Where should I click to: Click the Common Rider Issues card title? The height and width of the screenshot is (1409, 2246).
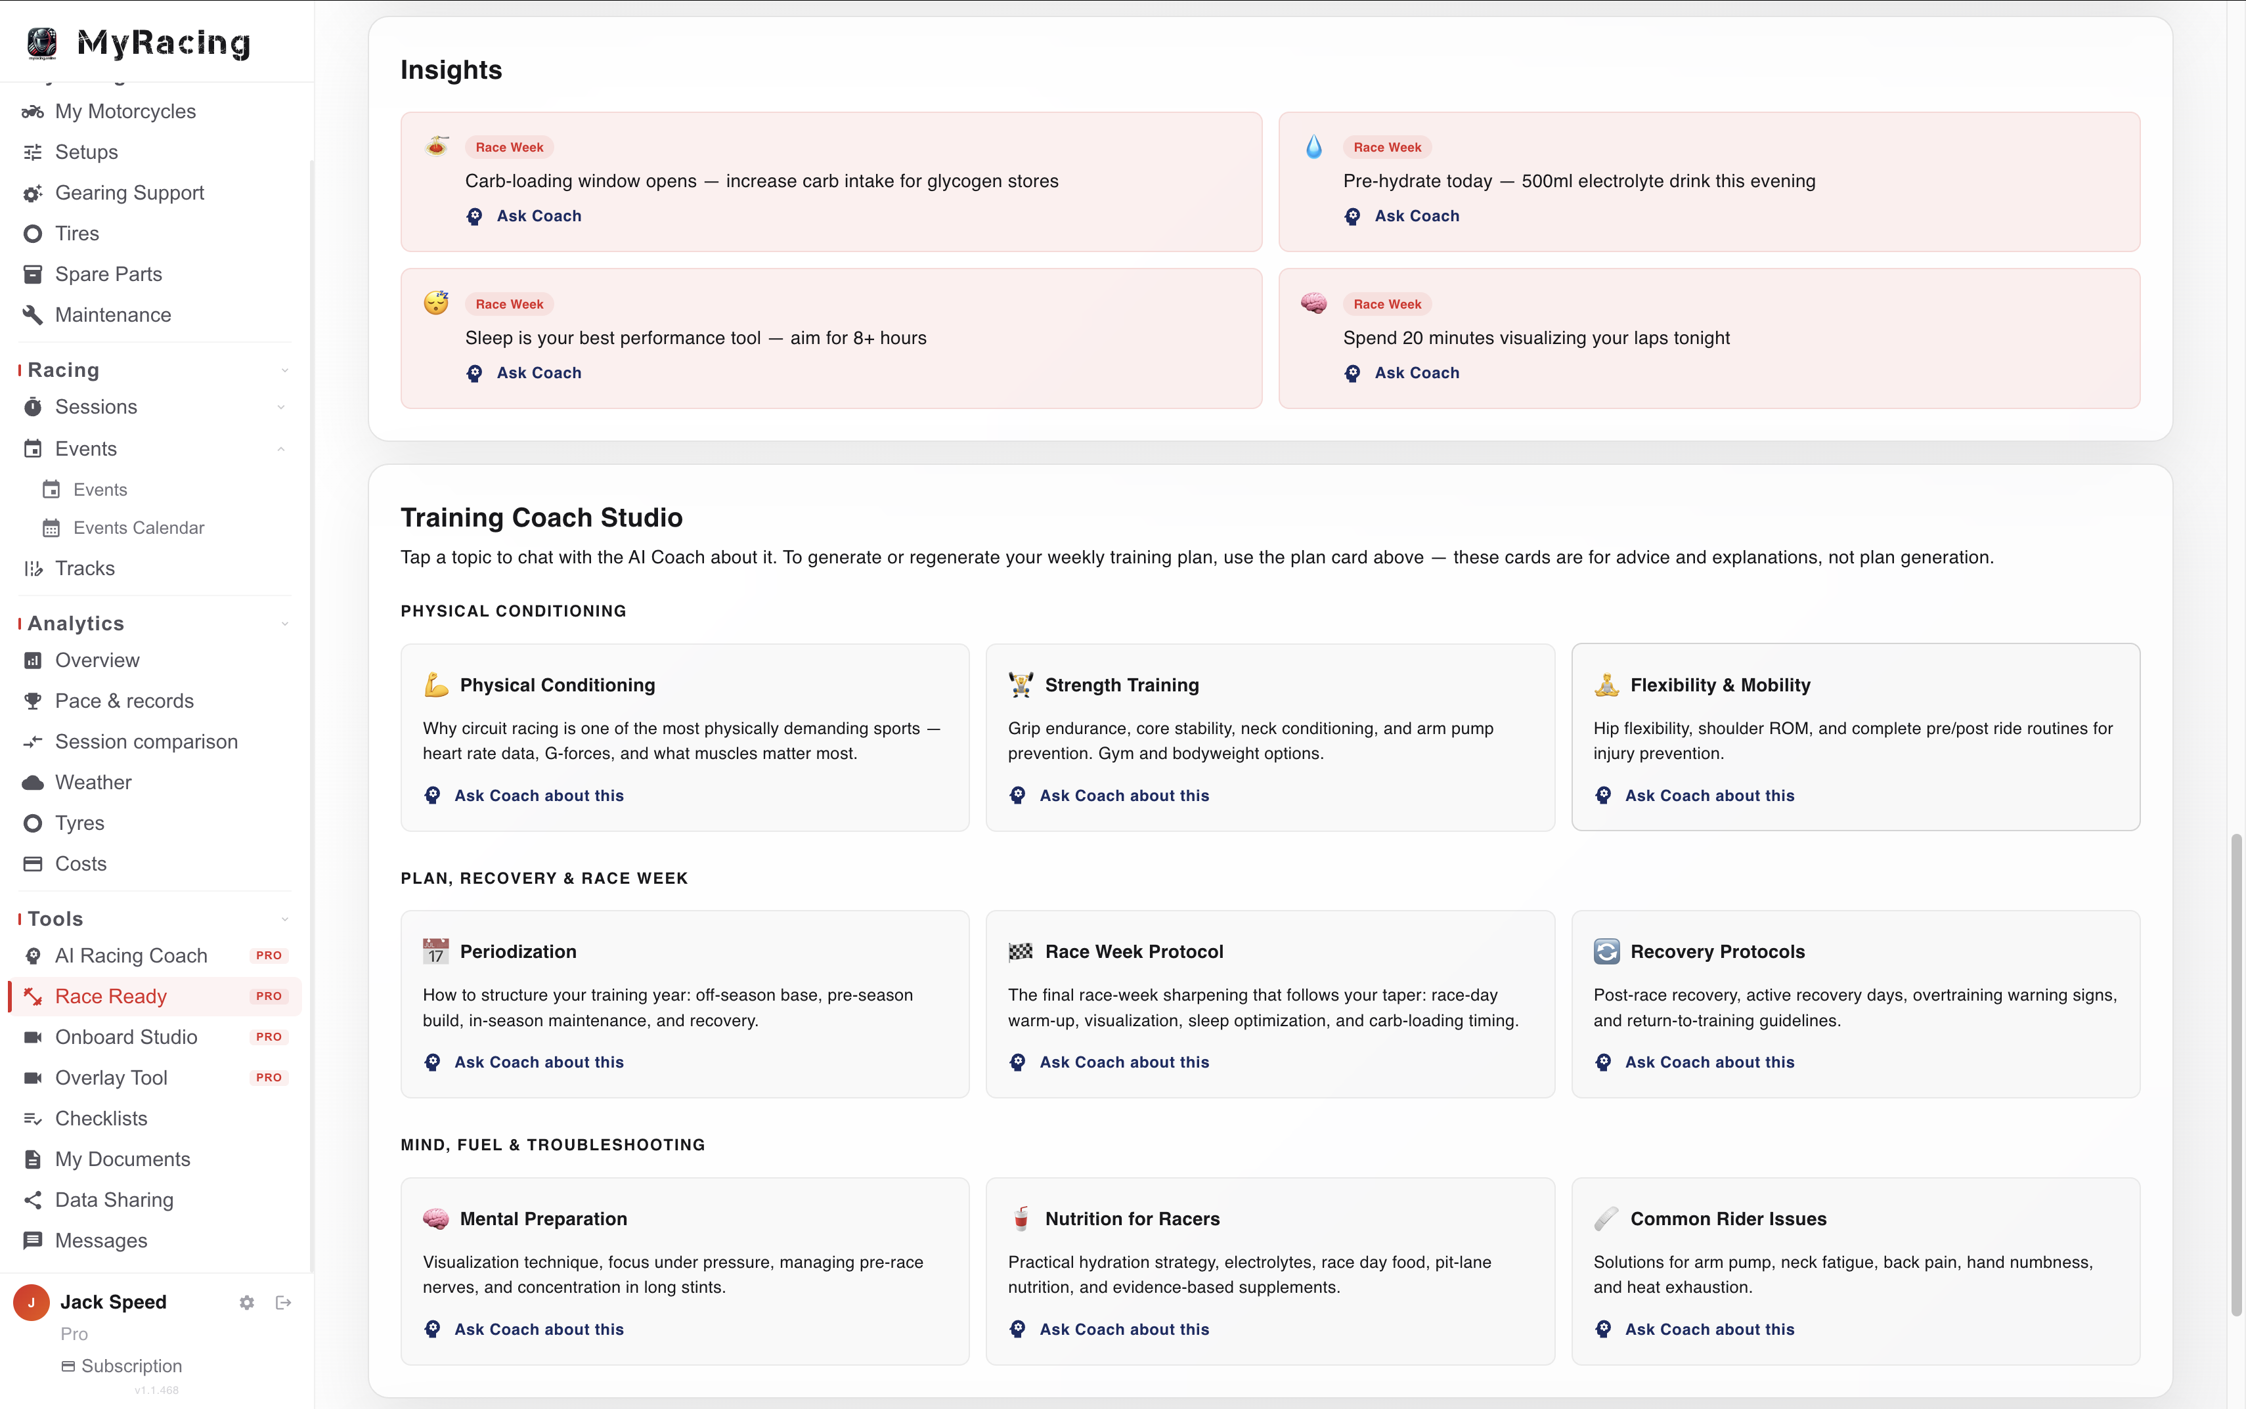1729,1219
